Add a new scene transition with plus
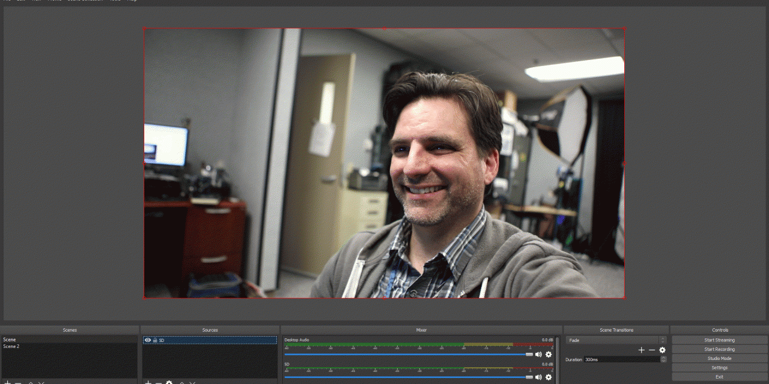Viewport: 769px width, 384px height. click(641, 350)
